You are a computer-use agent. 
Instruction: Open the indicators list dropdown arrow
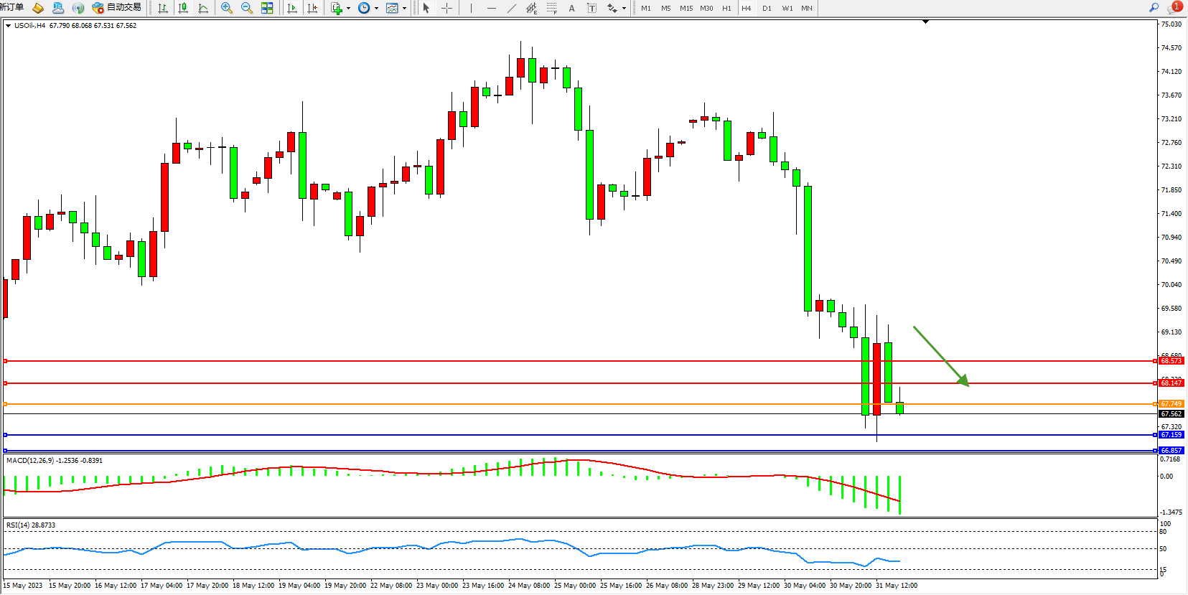(x=348, y=9)
